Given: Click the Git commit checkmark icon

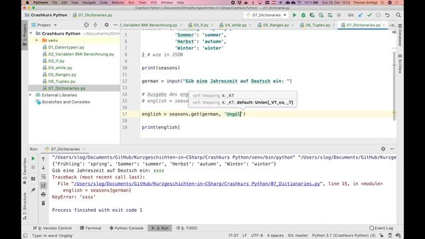Looking at the screenshot, I should (x=369, y=15).
